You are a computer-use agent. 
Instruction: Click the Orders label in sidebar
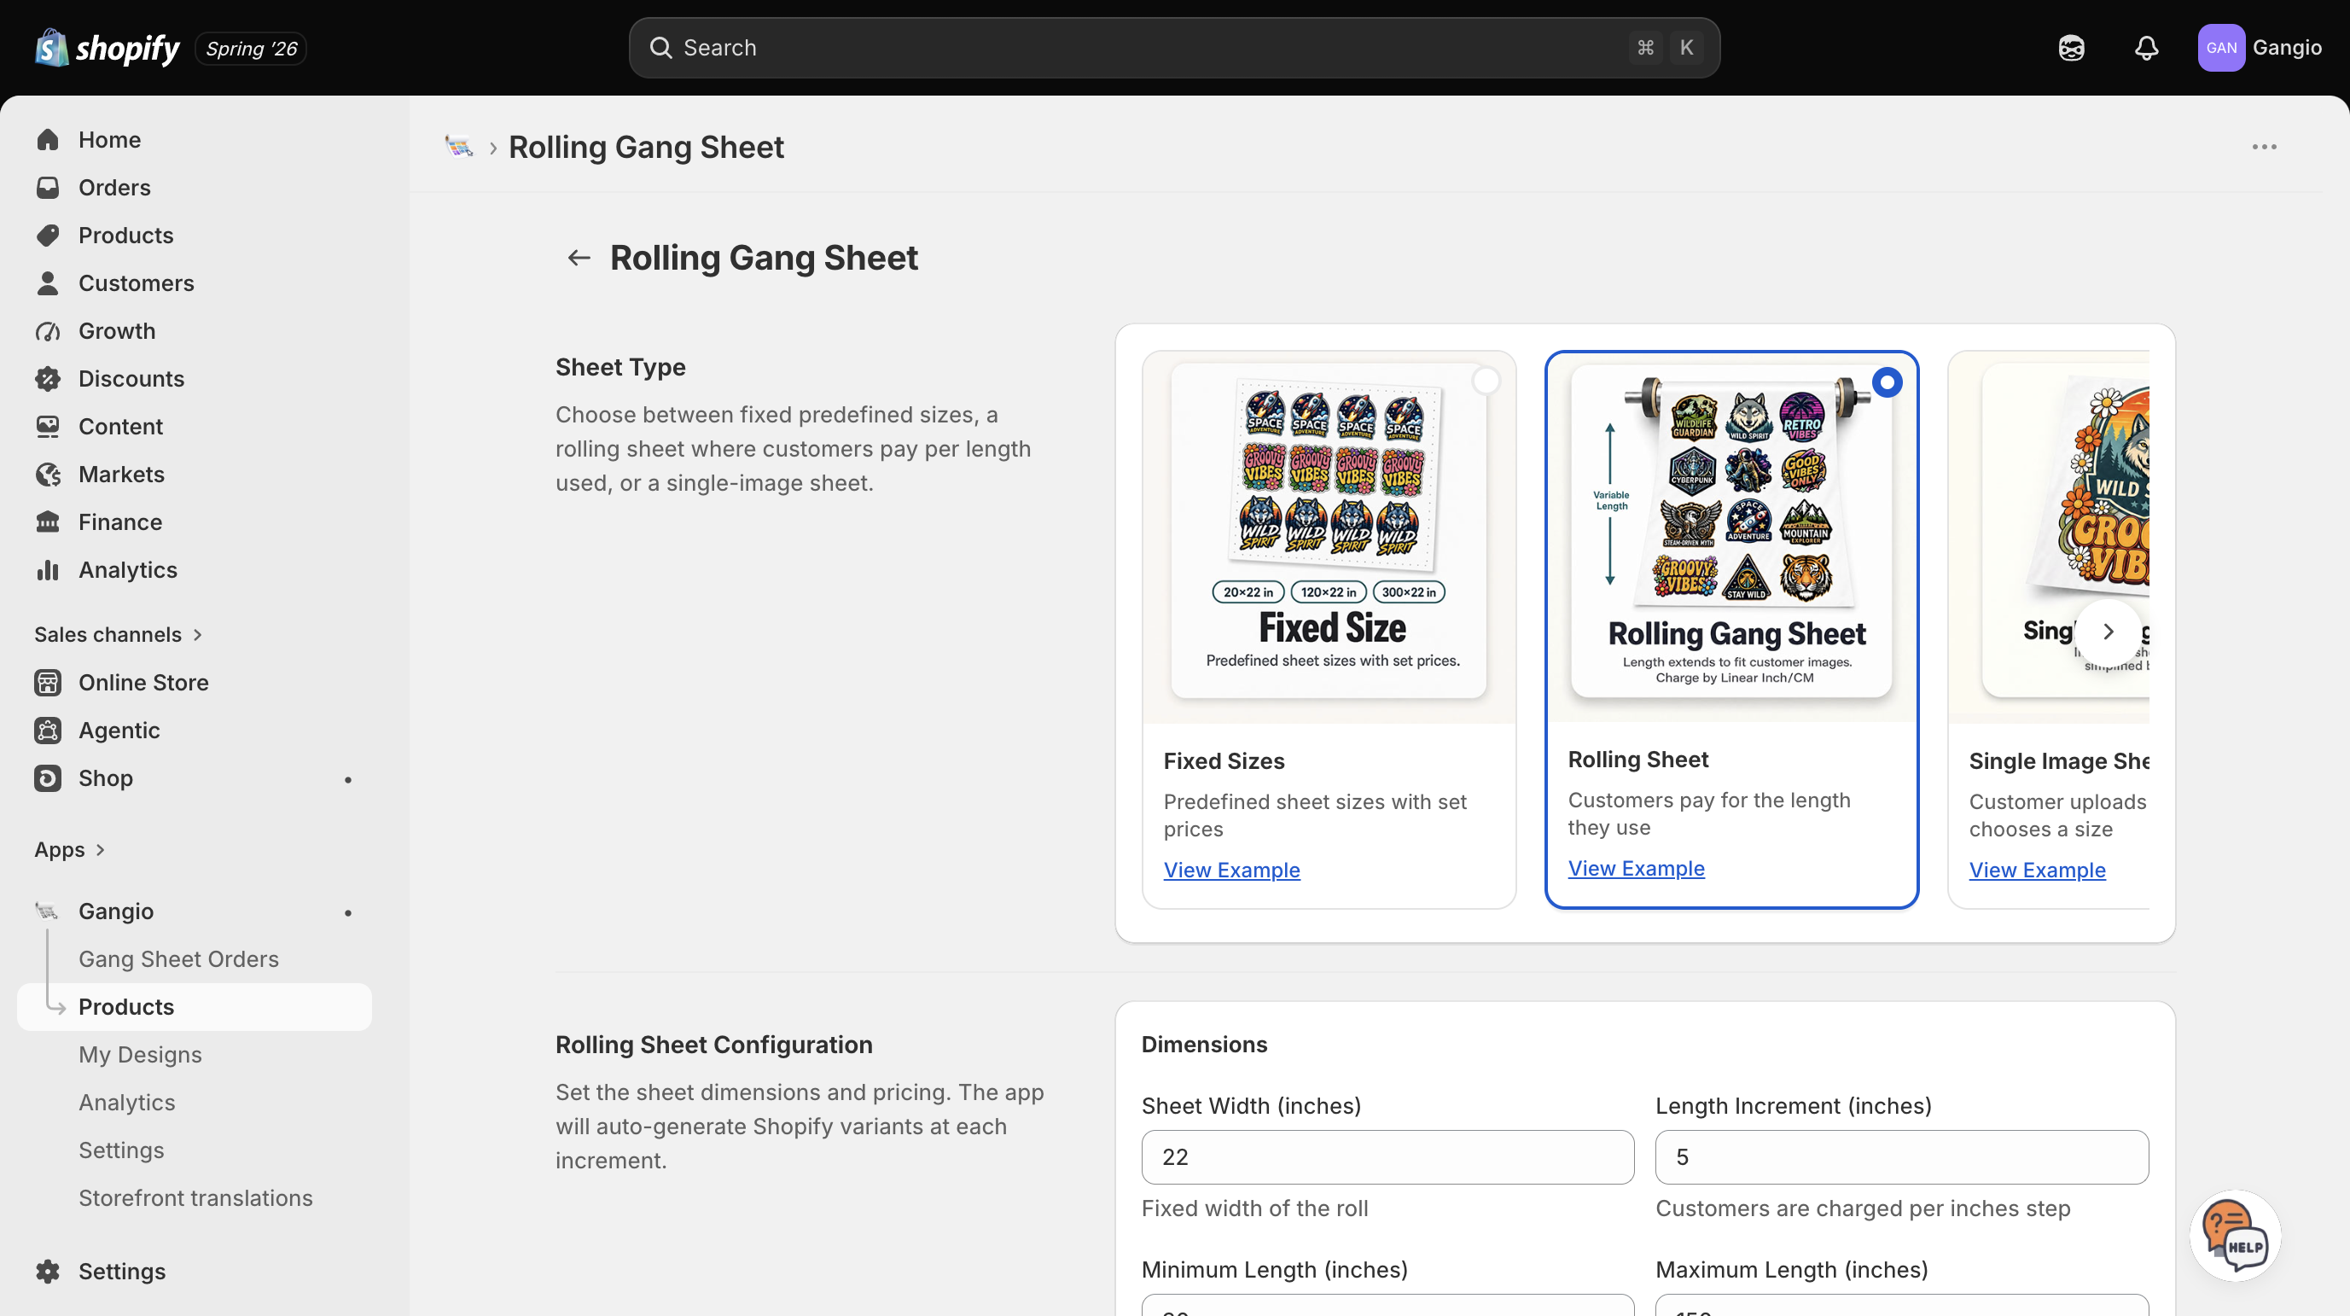click(x=114, y=187)
